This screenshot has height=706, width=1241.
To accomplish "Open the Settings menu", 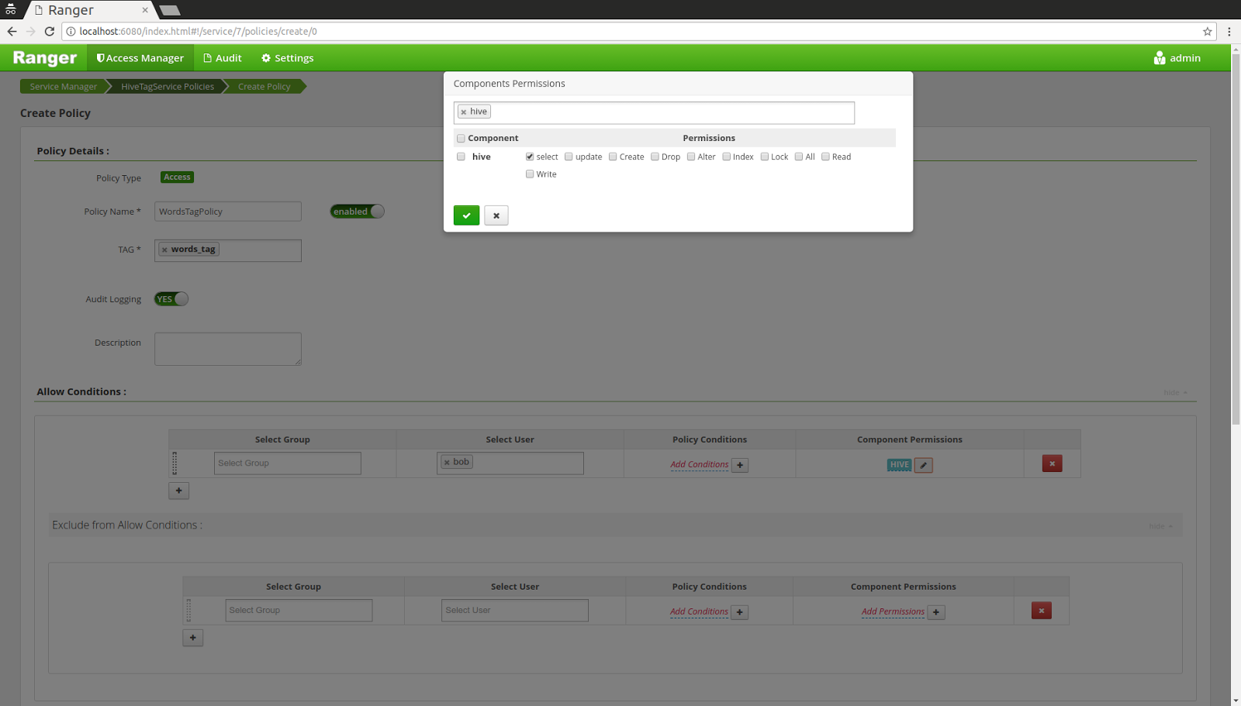I will click(x=286, y=57).
